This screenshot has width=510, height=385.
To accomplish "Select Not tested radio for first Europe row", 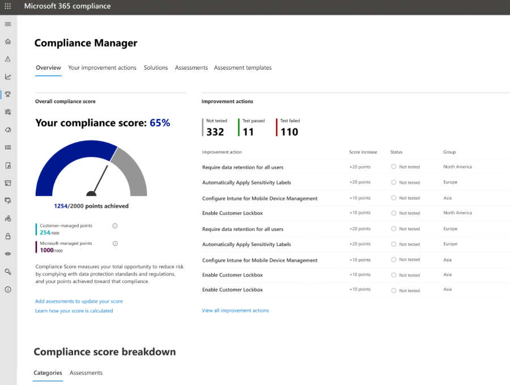I will tap(394, 182).
